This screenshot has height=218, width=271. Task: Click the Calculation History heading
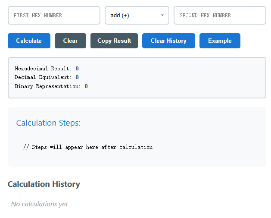tap(44, 184)
